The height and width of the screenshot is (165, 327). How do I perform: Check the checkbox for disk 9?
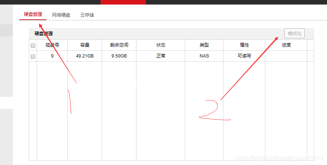(x=33, y=56)
